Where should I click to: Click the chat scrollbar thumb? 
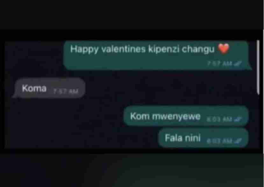pyautogui.click(x=258, y=67)
